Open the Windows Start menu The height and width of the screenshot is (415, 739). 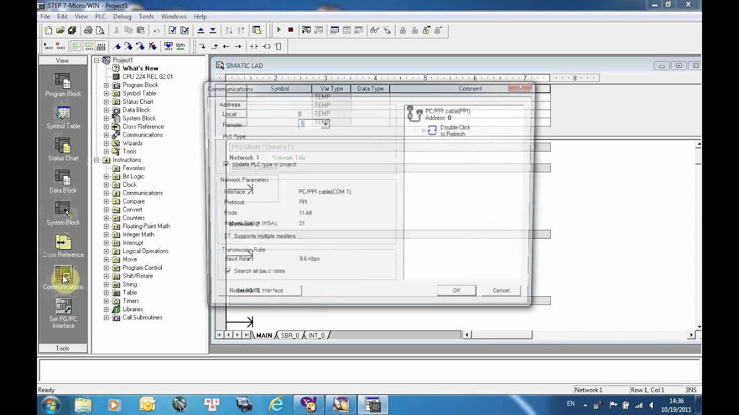(x=51, y=404)
